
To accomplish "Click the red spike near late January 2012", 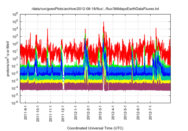I will [85, 30].
